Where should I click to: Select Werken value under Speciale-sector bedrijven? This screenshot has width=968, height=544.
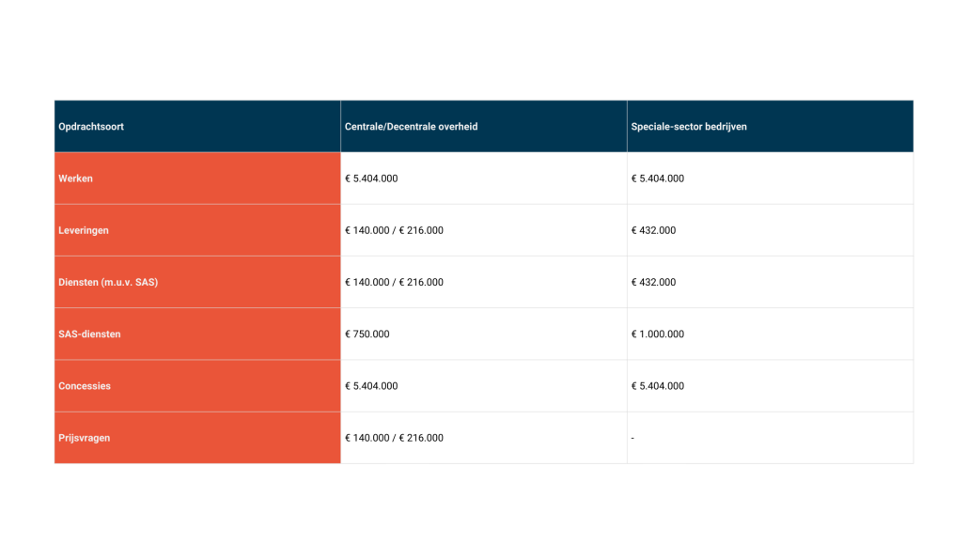(658, 179)
